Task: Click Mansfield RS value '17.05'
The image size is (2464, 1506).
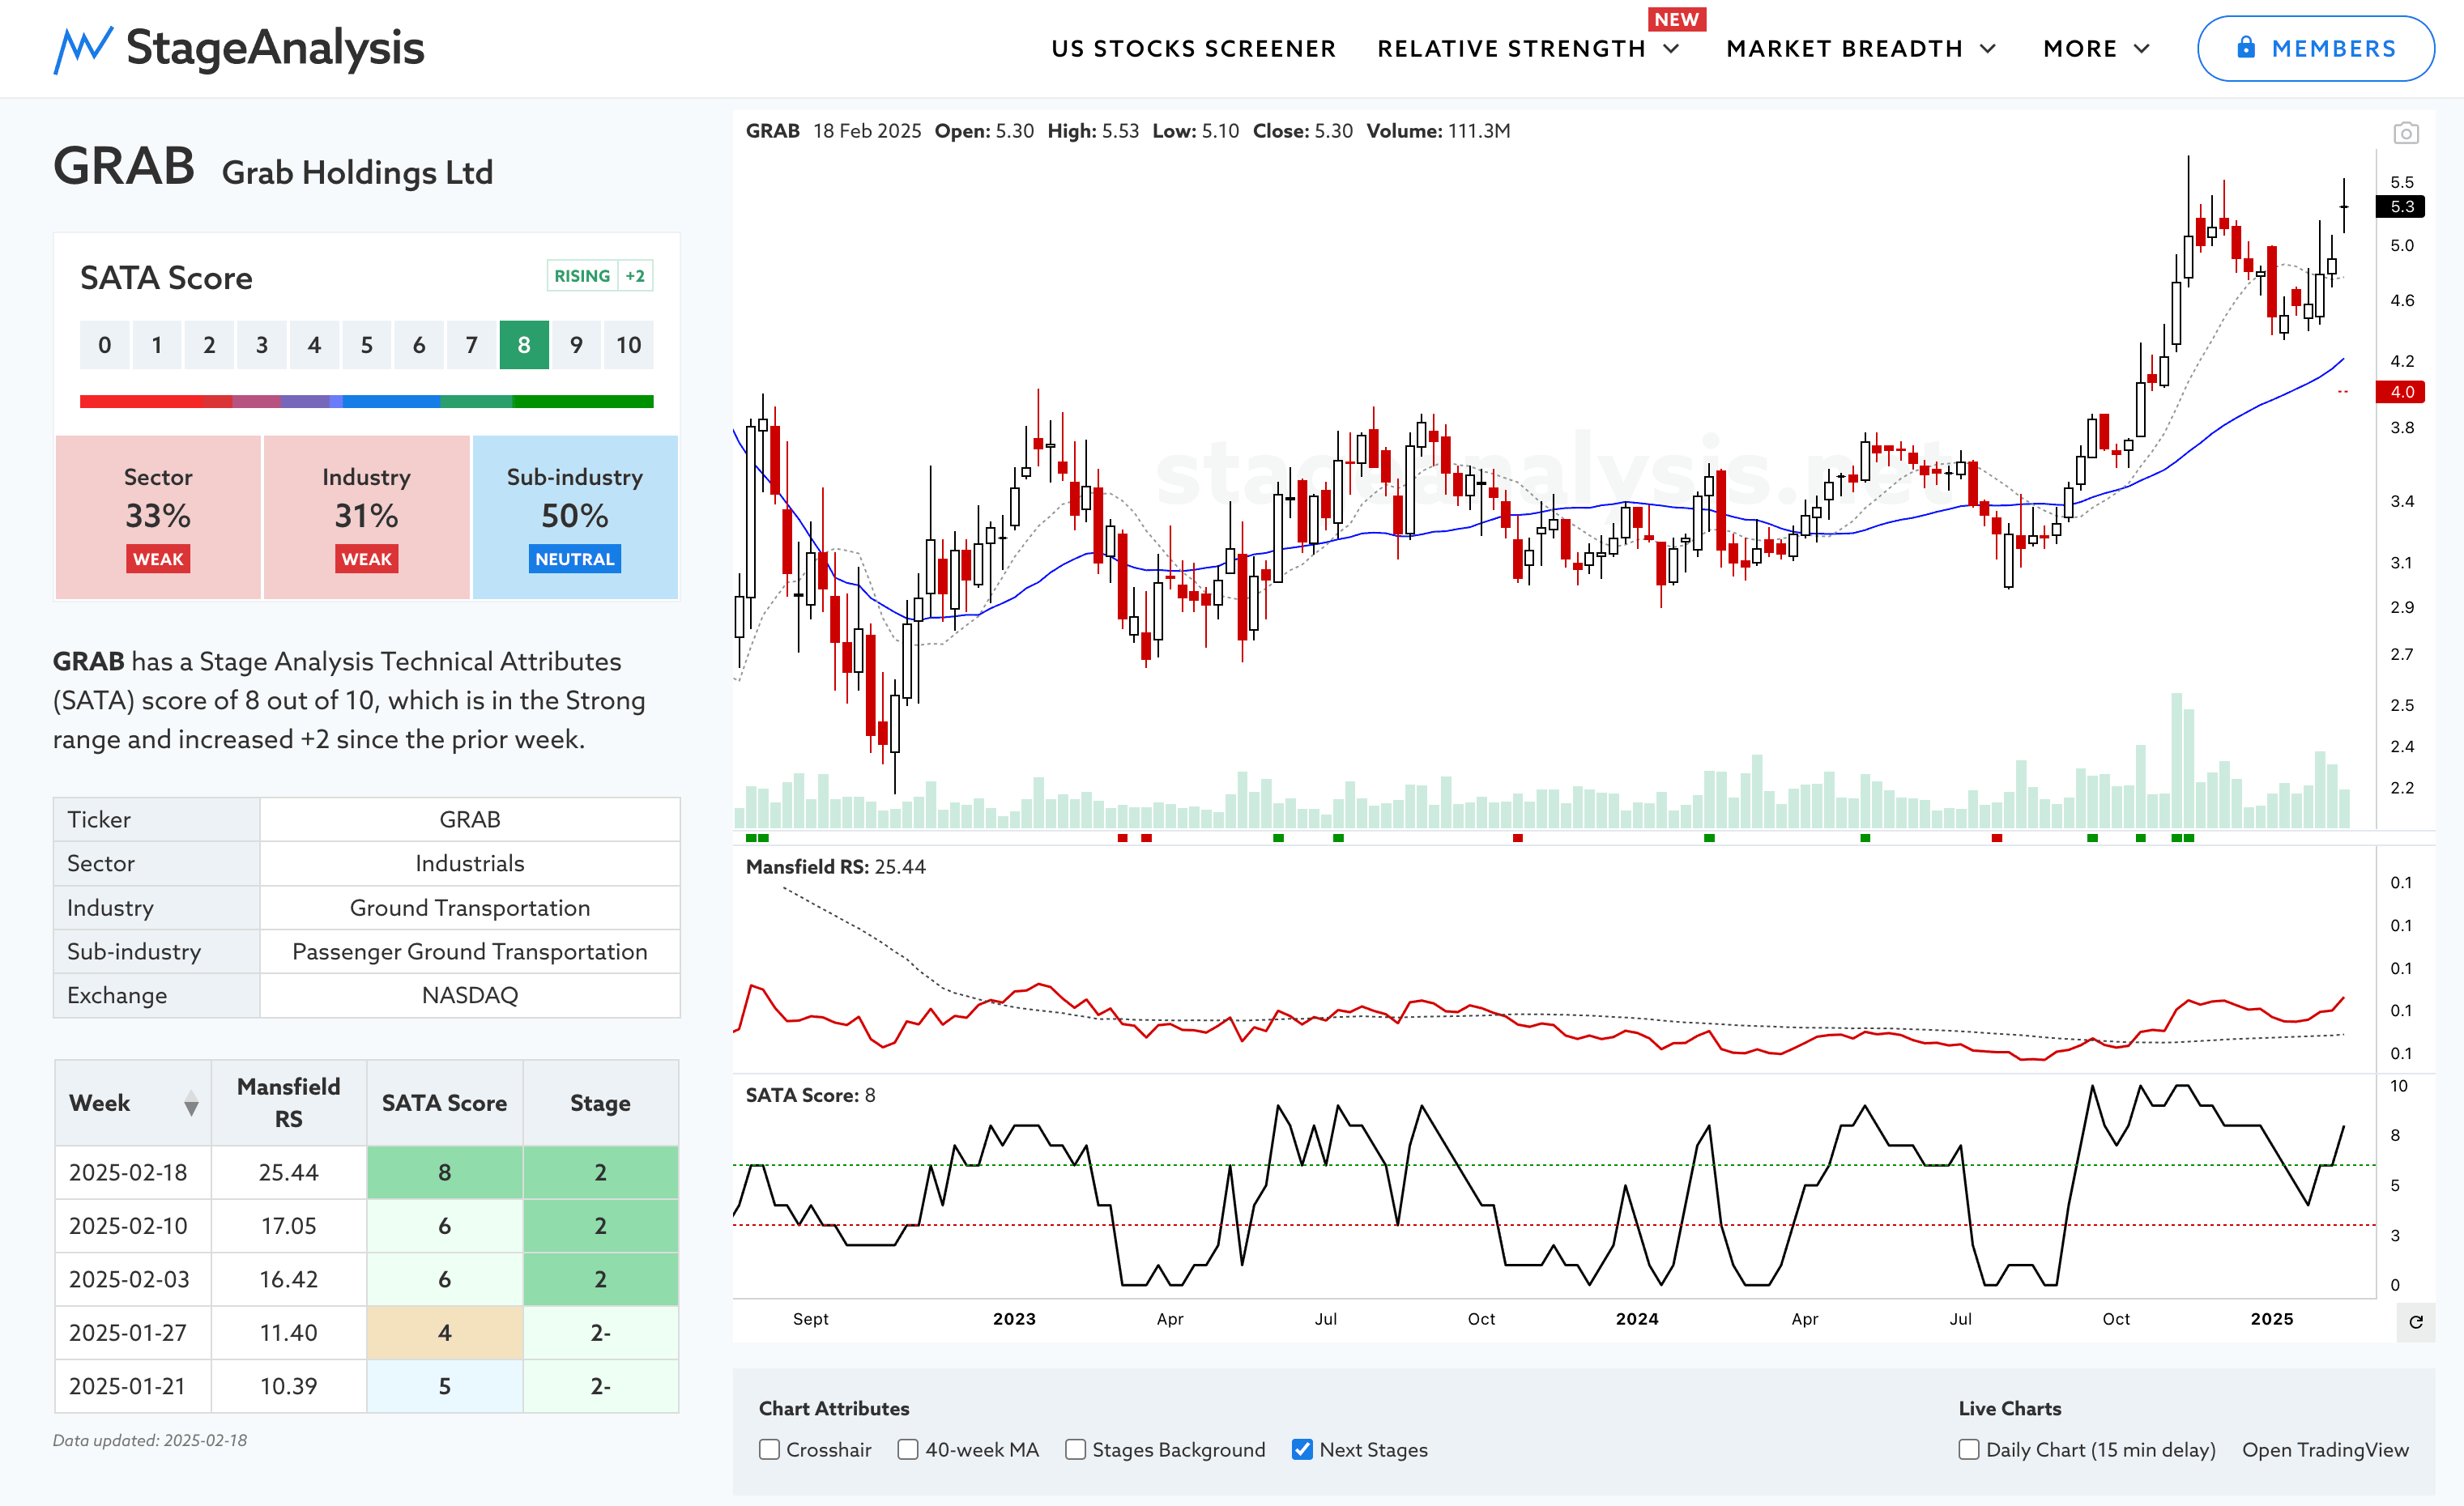Action: coord(289,1226)
